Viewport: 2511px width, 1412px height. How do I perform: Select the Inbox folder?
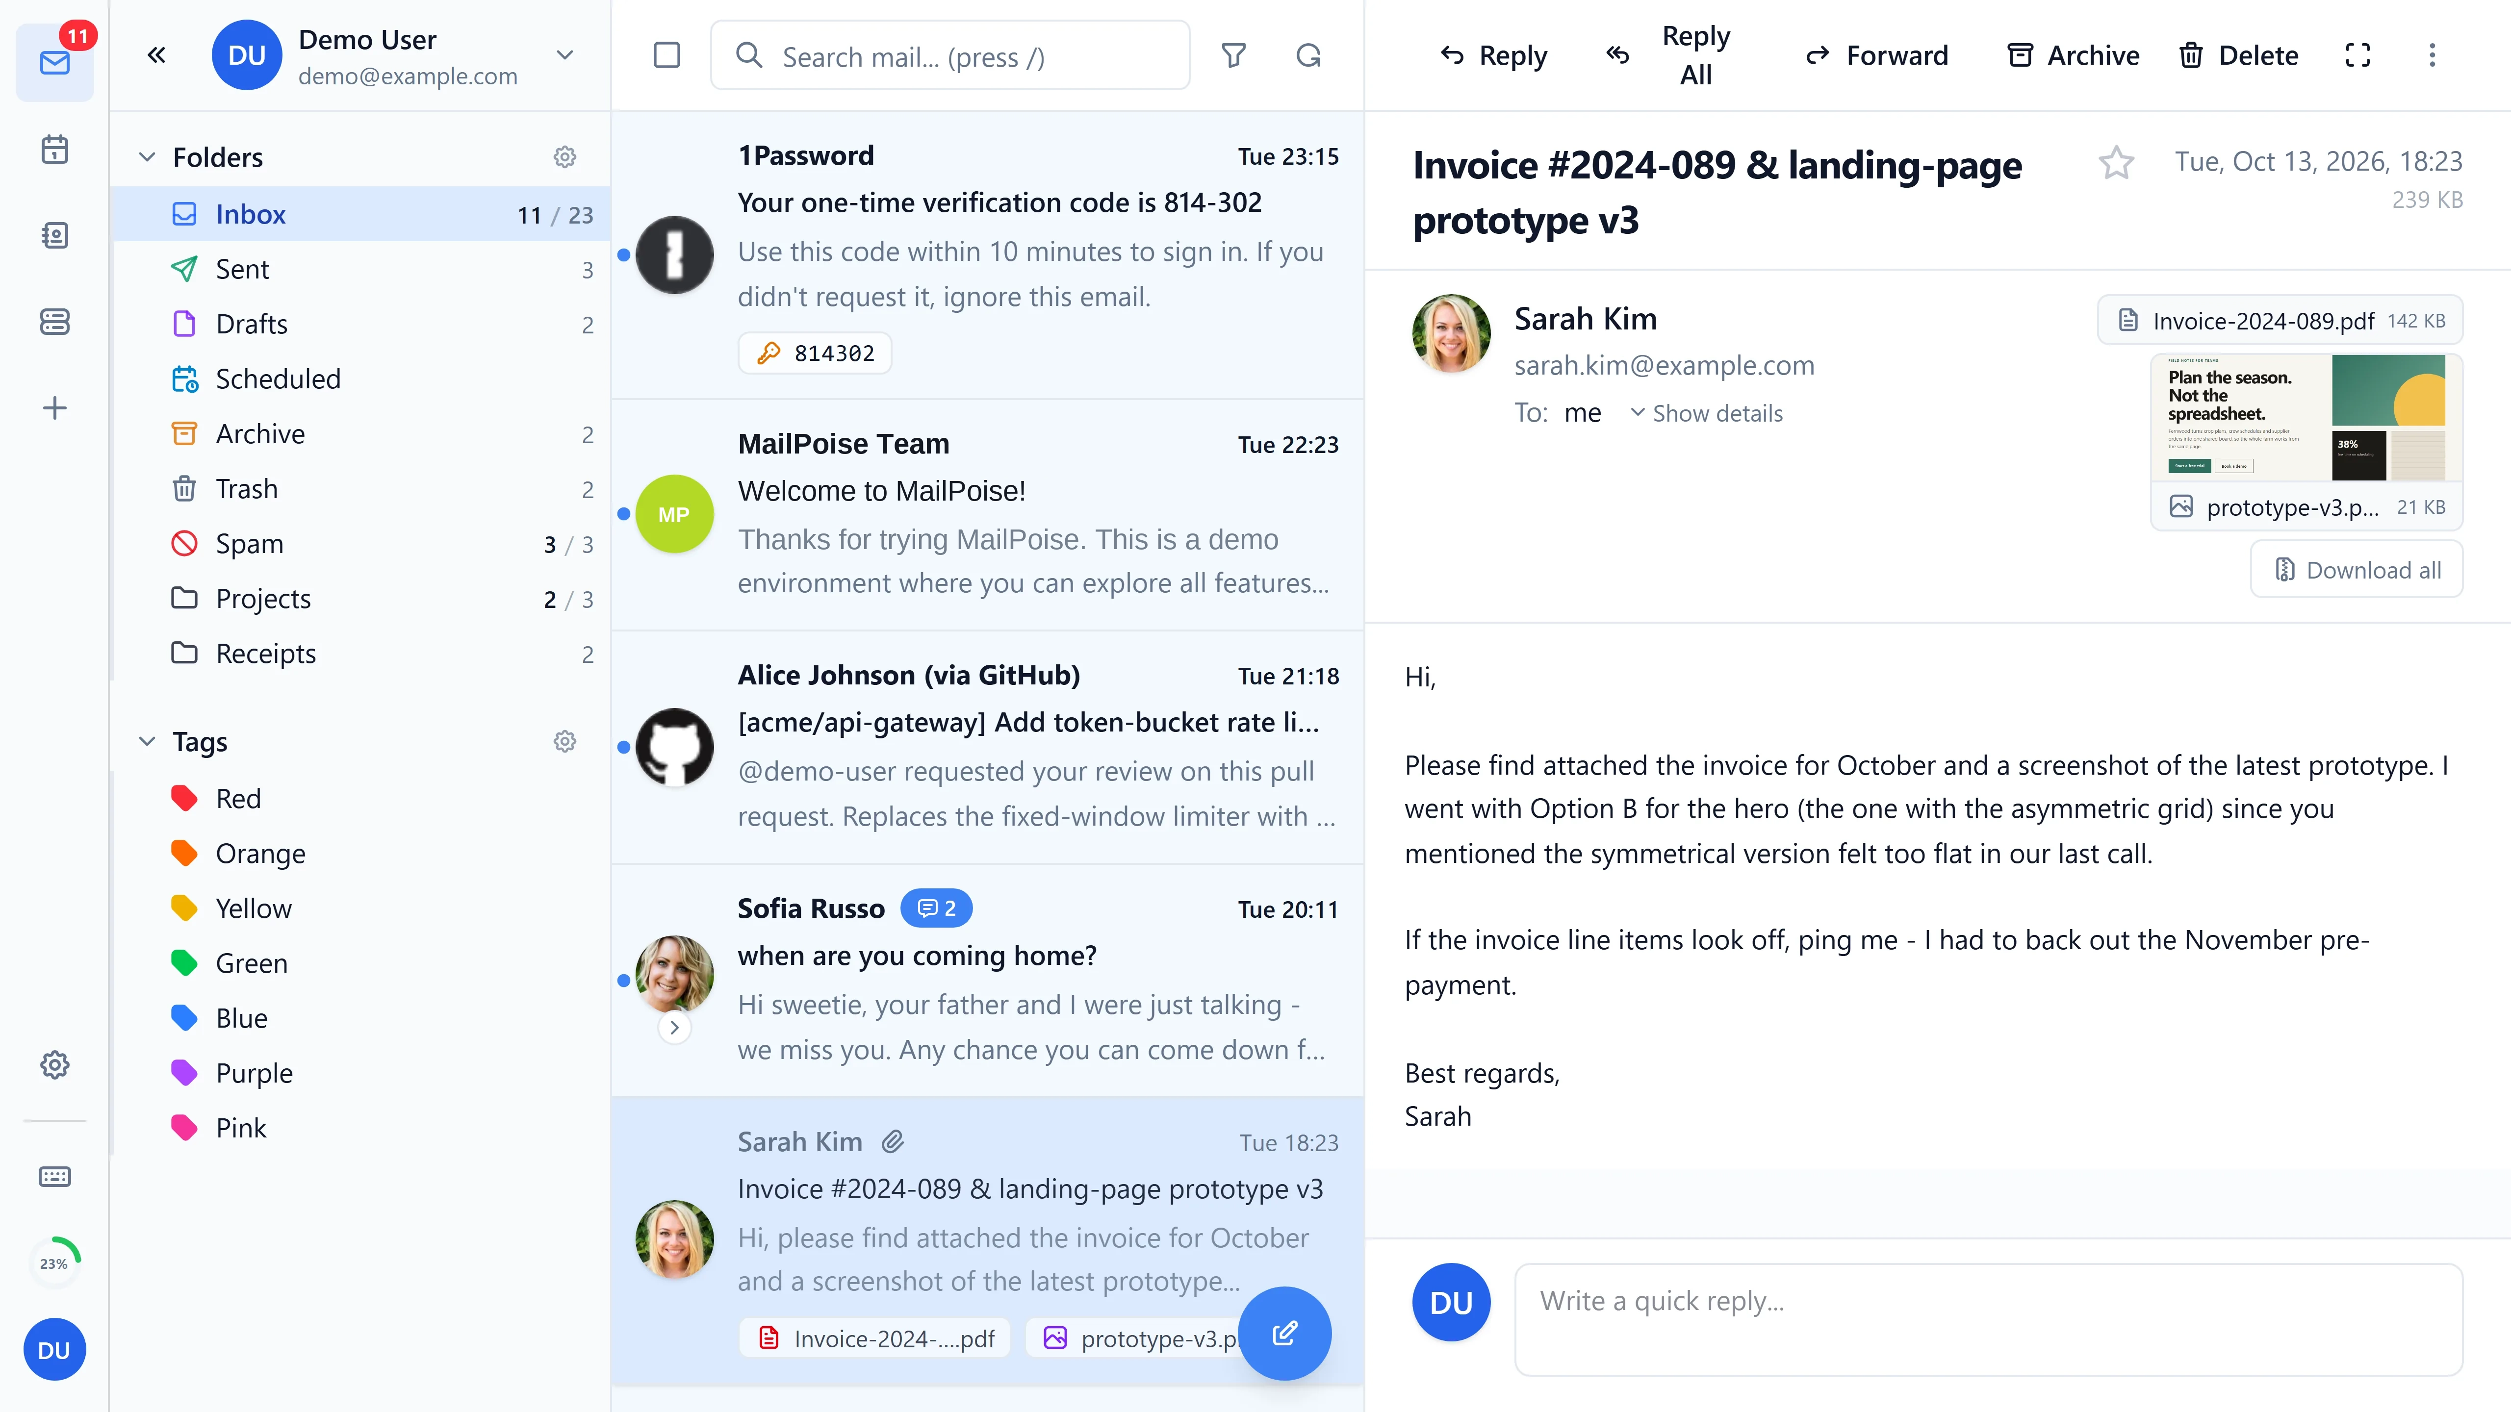coord(362,214)
